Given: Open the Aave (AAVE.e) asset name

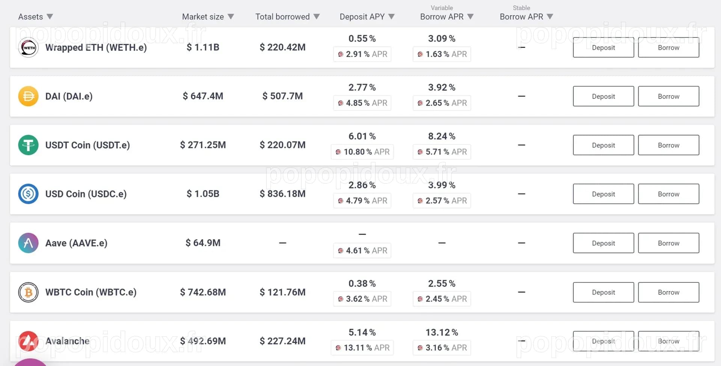Looking at the screenshot, I should [x=76, y=243].
